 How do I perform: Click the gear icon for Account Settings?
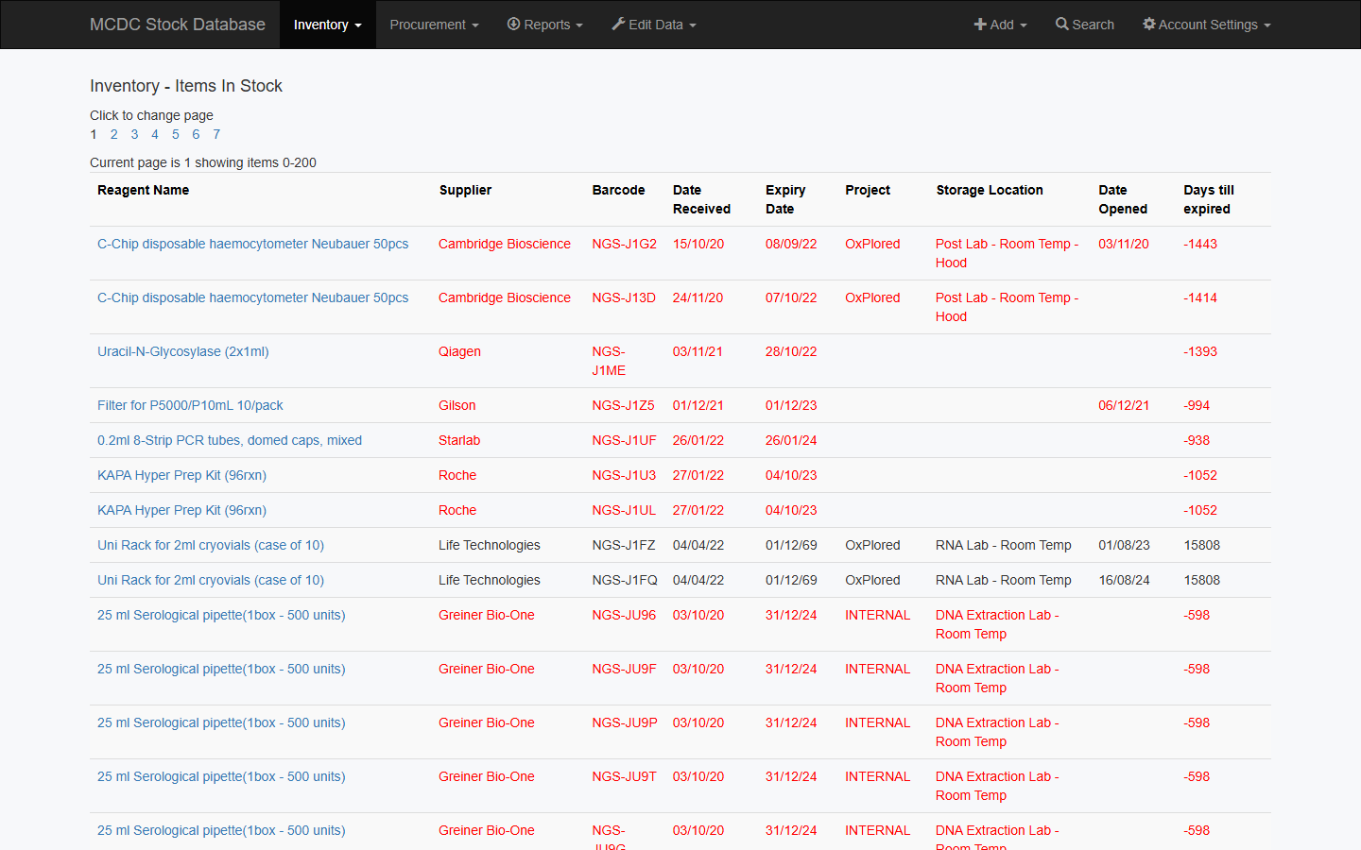point(1149,24)
